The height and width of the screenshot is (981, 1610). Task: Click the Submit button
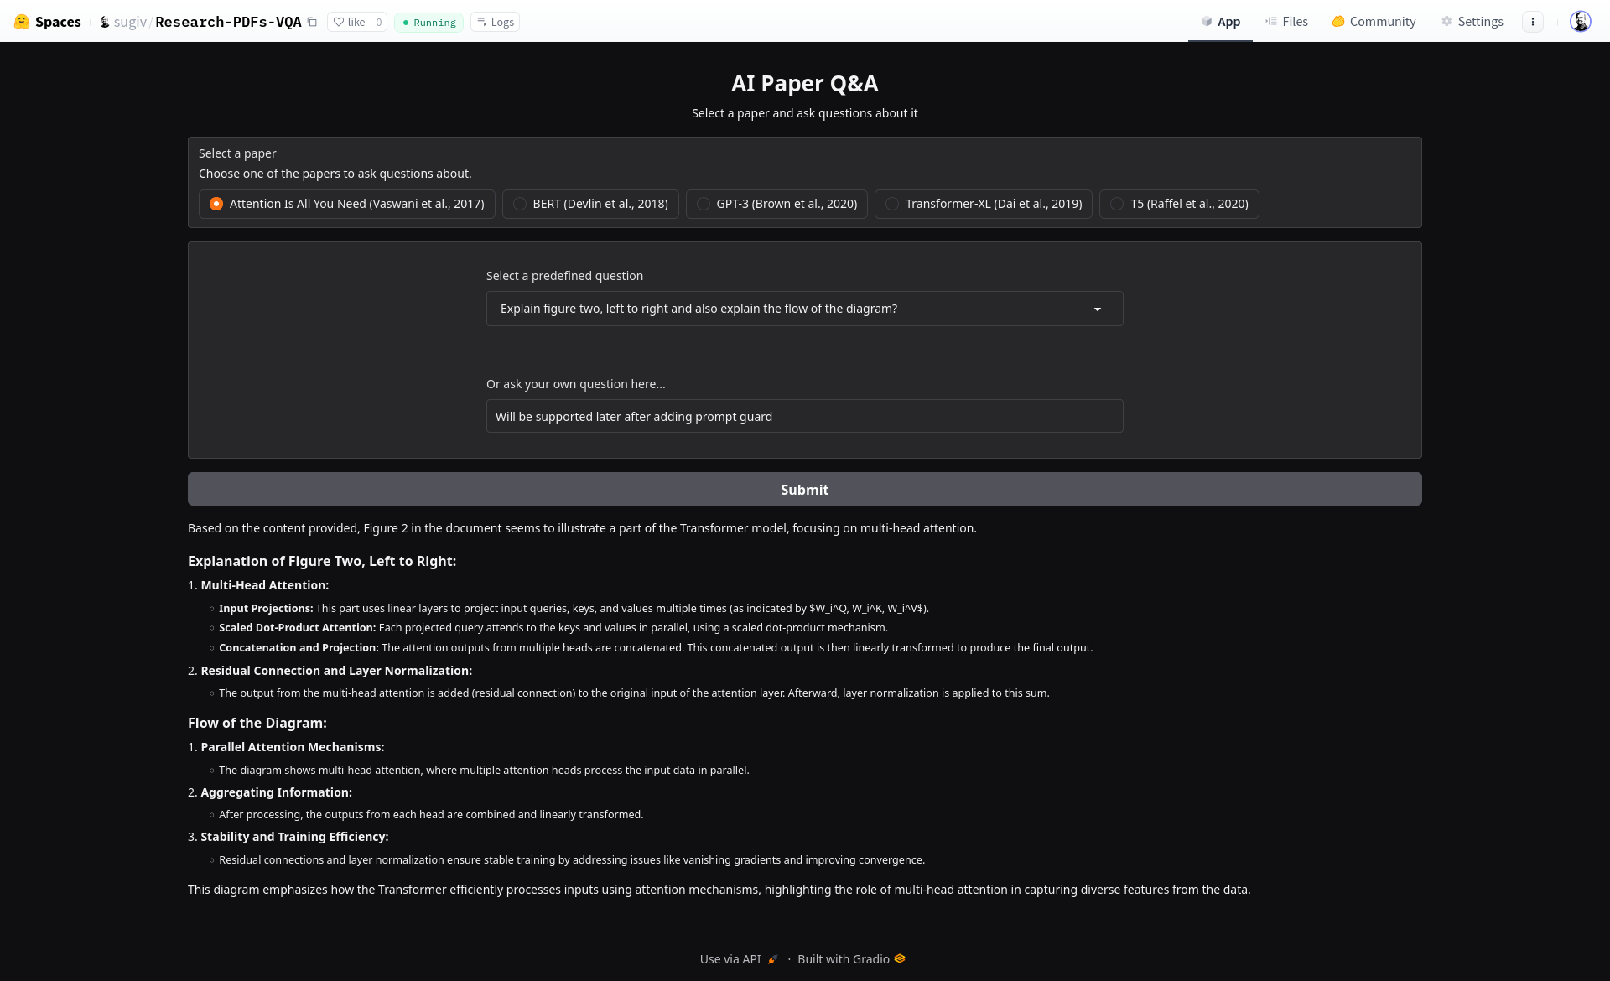tap(805, 489)
